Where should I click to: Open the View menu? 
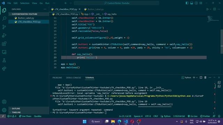point(34,3)
